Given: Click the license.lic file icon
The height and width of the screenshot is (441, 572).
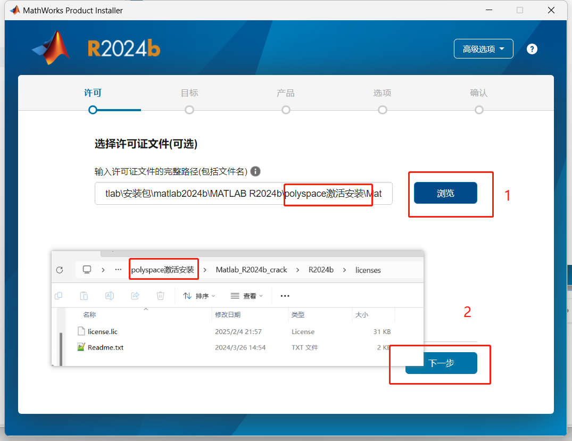Looking at the screenshot, I should pos(81,331).
